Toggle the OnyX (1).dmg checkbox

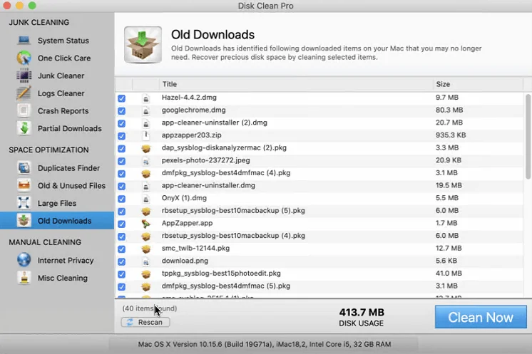point(121,199)
